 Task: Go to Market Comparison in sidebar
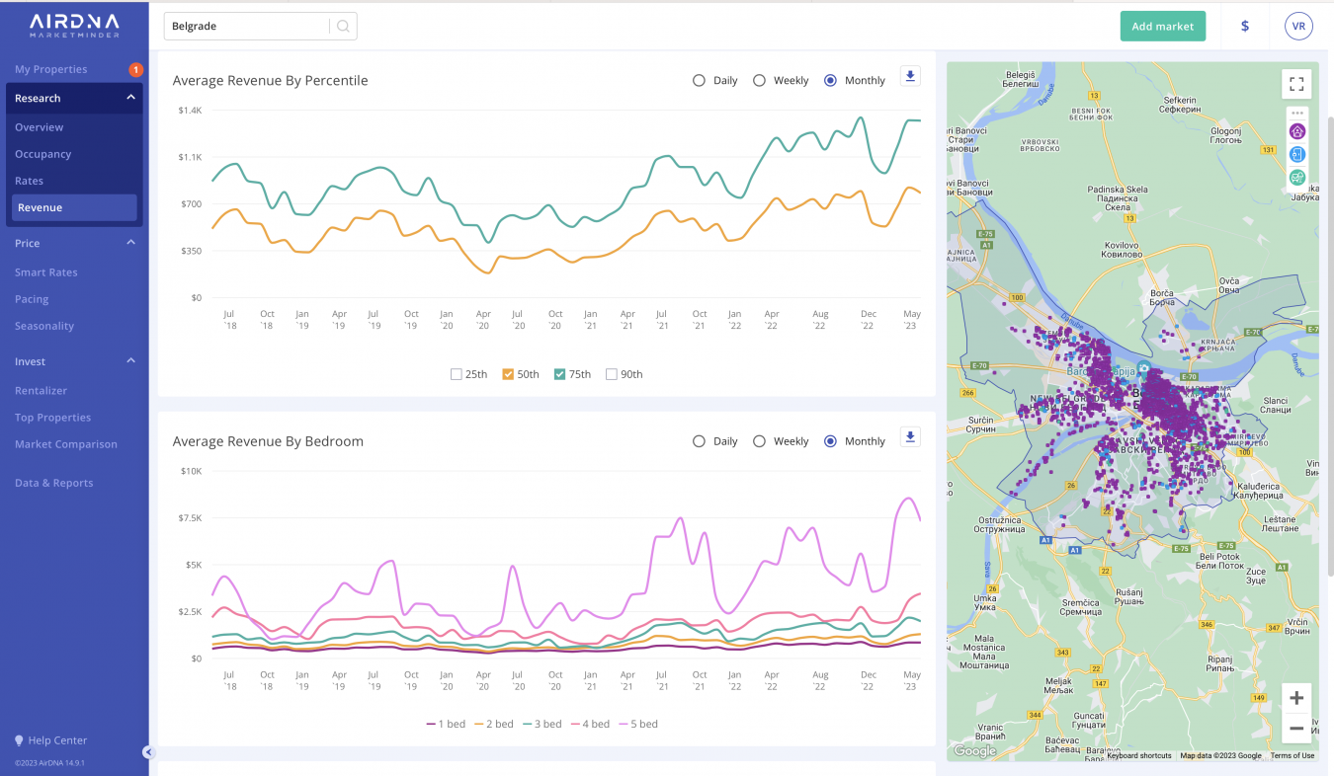pos(66,444)
